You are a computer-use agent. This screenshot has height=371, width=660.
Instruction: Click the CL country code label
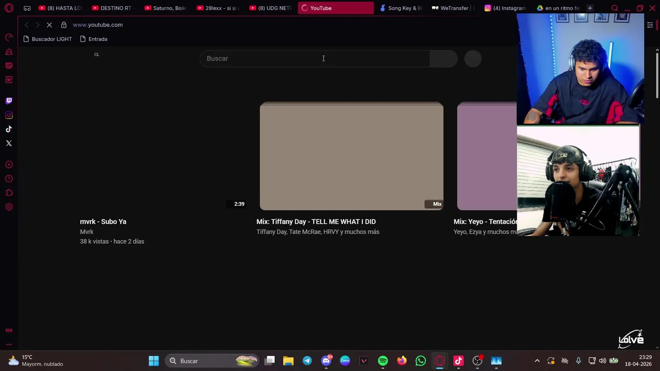pos(96,54)
